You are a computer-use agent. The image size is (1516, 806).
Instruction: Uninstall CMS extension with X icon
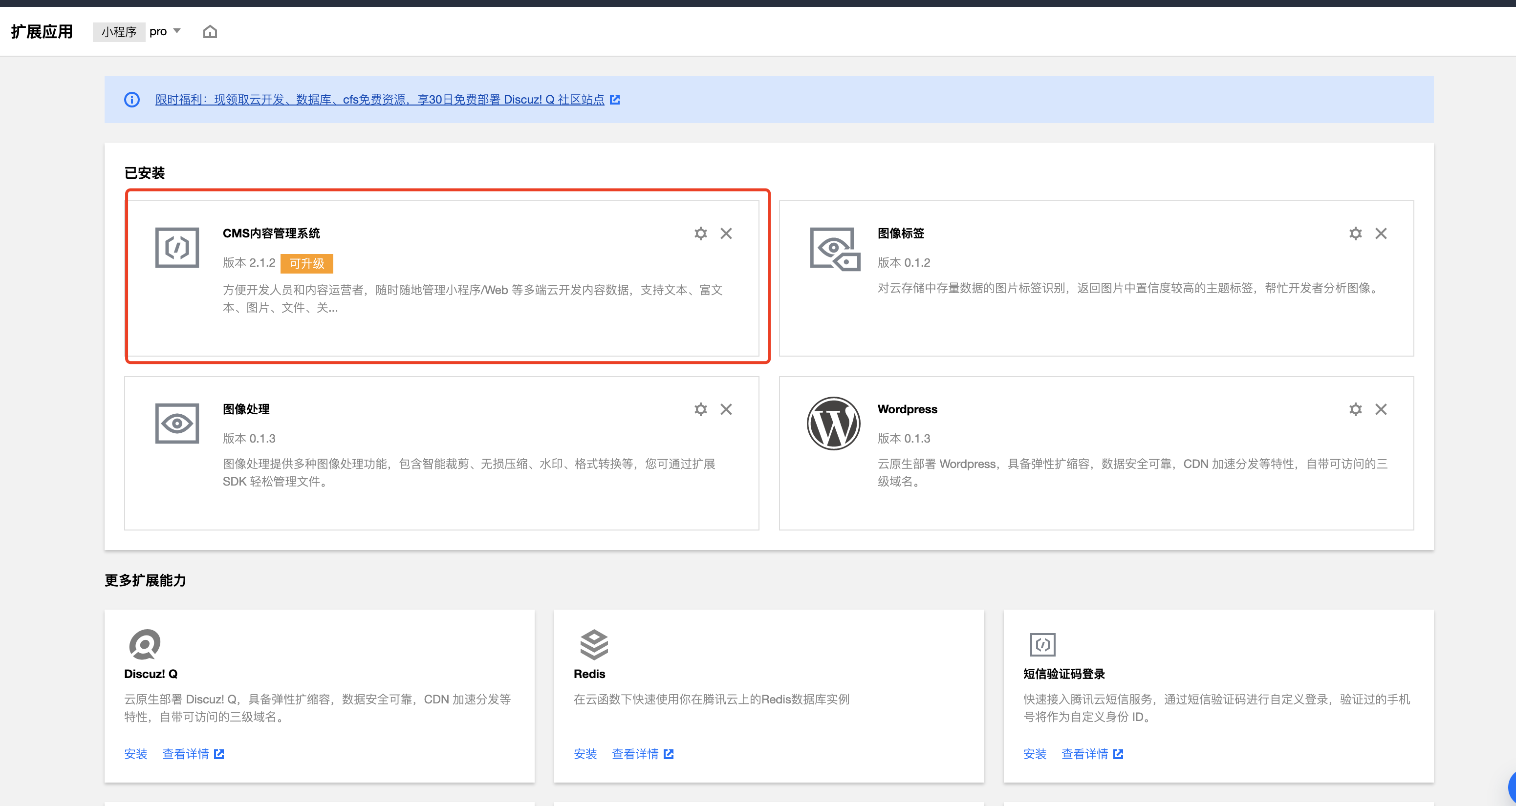[x=726, y=233]
